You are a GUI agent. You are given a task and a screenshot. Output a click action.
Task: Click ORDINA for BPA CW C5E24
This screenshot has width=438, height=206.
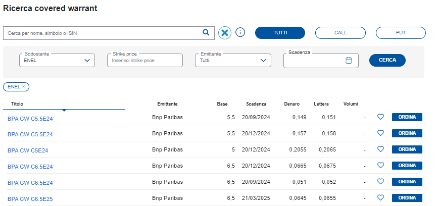(x=407, y=149)
